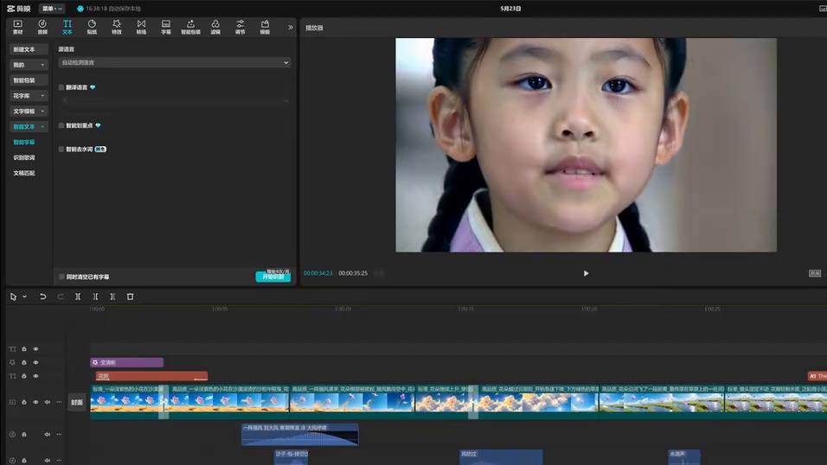Open the 调节 (Adjust) panel
Screen dimensions: 827x465
240,27
